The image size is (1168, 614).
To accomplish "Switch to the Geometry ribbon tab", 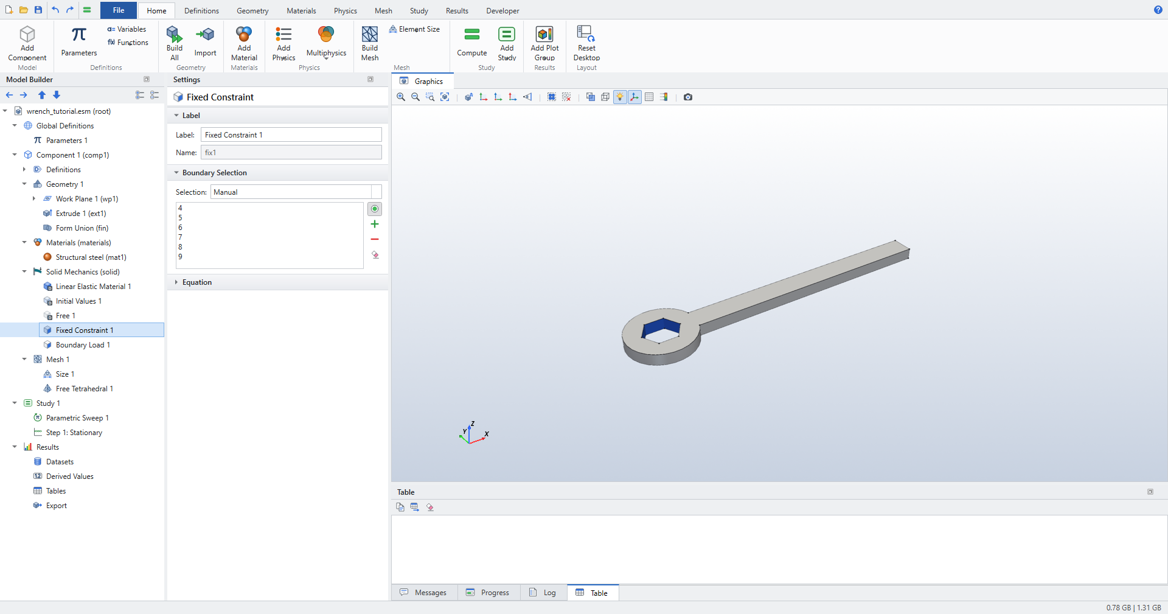I will tap(252, 11).
